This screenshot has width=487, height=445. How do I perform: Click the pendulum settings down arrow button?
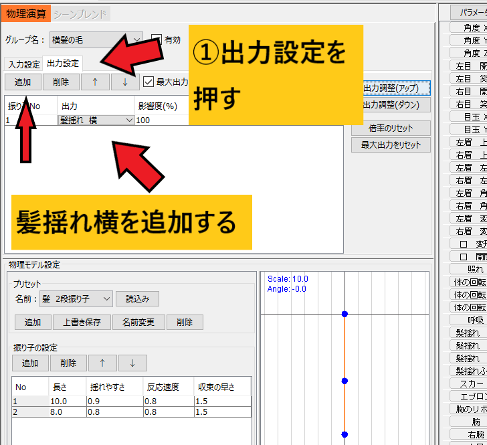[133, 363]
